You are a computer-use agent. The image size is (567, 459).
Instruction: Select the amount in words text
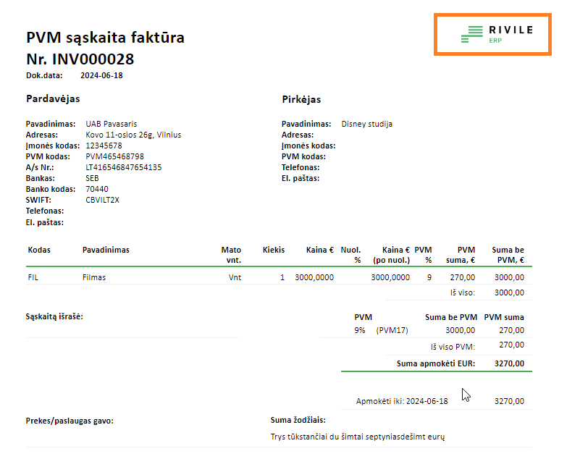click(x=356, y=437)
